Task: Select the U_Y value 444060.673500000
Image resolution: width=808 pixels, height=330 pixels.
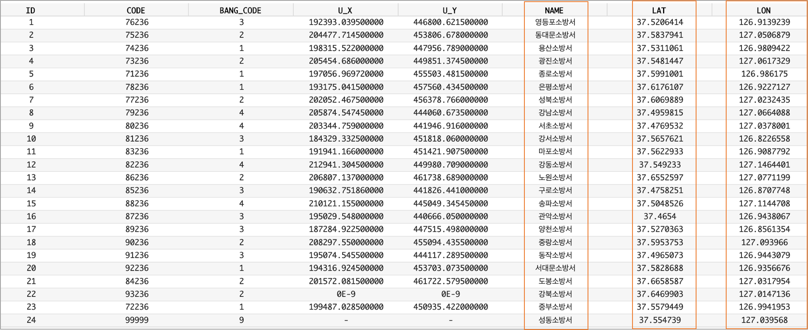Action: (x=451, y=112)
